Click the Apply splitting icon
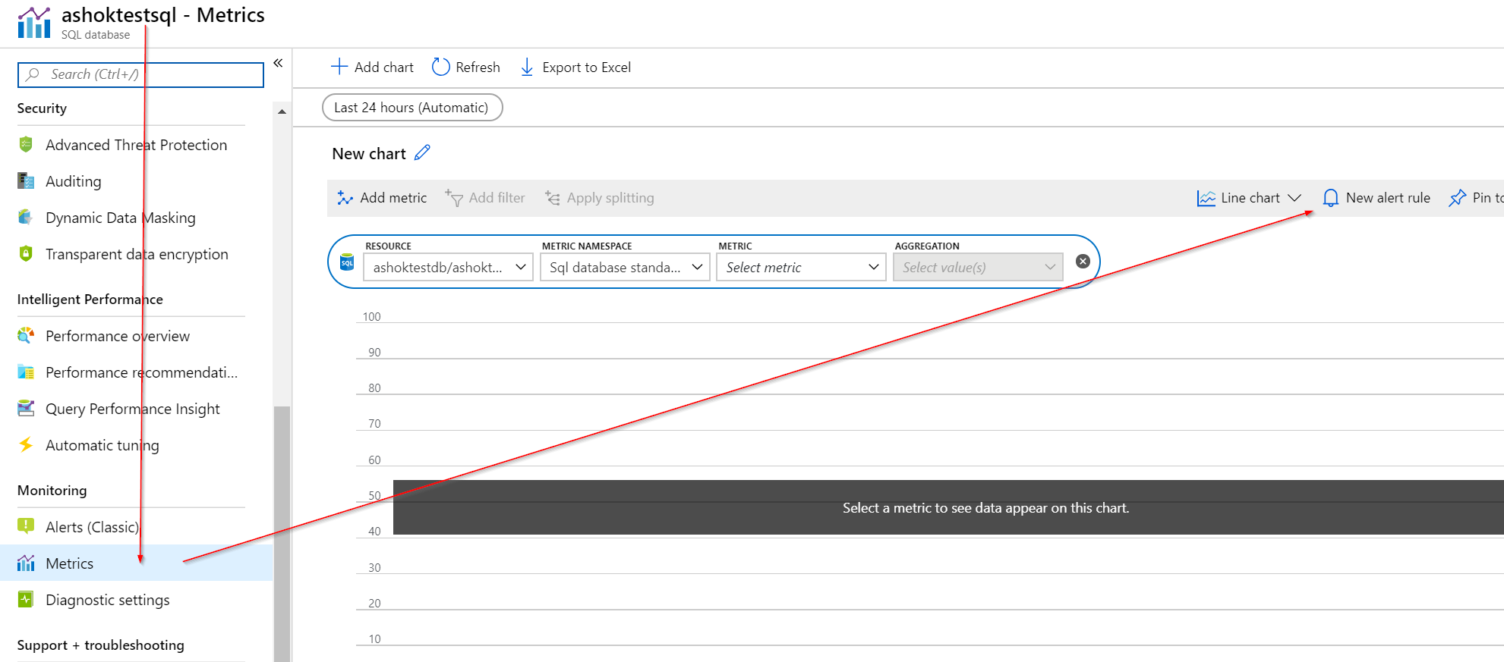The image size is (1504, 662). 553,198
